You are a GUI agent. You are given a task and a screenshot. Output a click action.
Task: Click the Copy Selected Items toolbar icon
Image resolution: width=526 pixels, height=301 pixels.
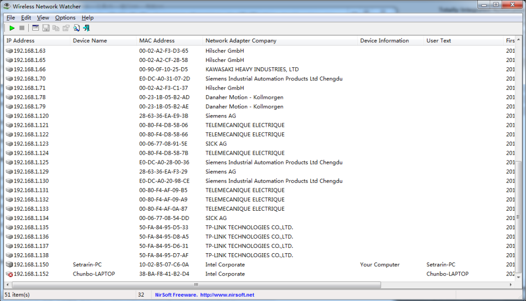click(x=56, y=28)
